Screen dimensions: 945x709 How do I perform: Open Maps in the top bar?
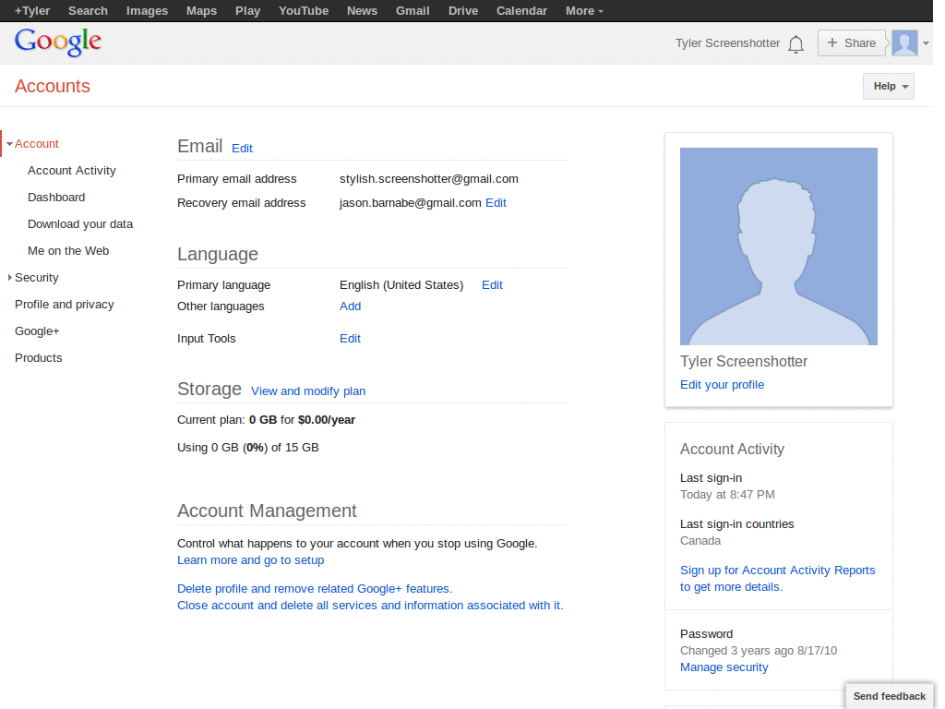click(201, 11)
